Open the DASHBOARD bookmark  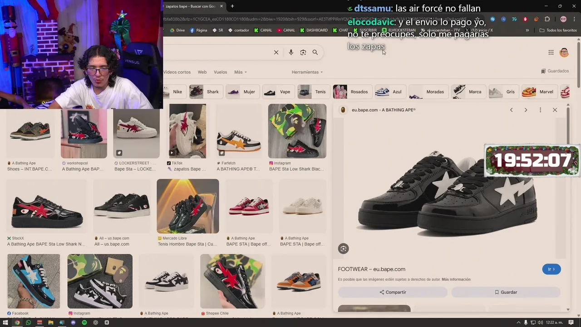click(313, 30)
